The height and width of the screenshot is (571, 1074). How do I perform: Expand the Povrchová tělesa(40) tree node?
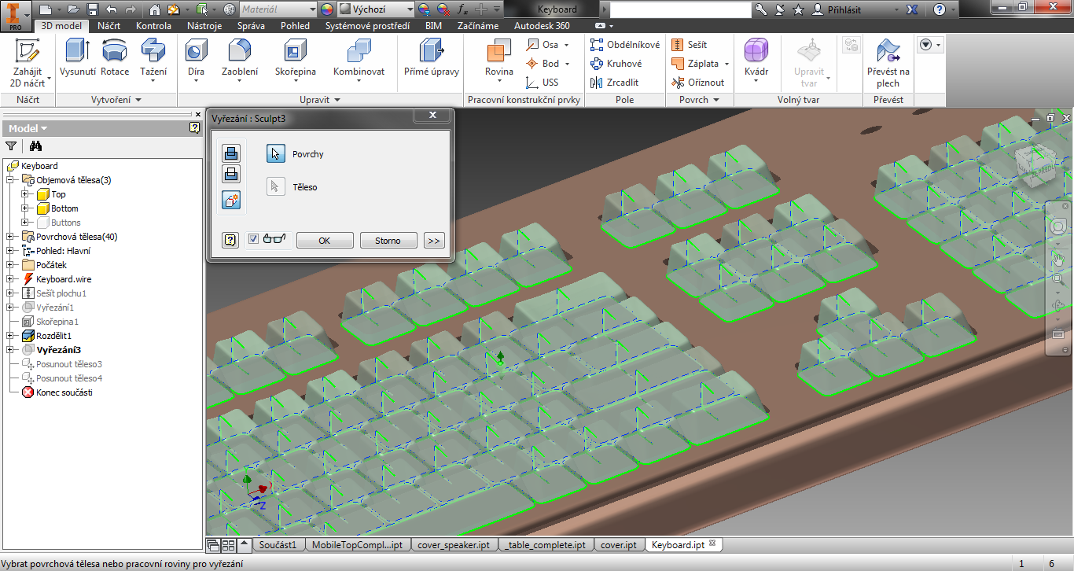10,237
